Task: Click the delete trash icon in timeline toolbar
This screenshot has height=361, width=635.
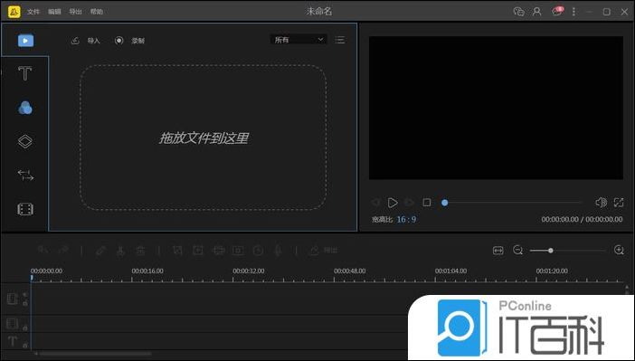Action: pos(140,251)
